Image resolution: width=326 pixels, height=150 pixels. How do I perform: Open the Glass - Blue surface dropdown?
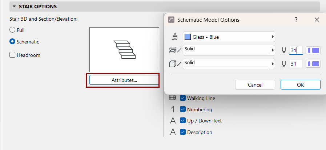[x=229, y=37]
